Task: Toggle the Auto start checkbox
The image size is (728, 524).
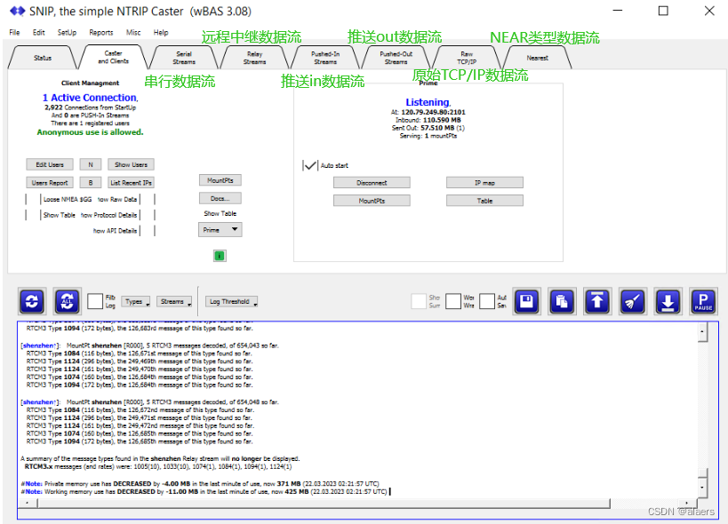Action: [309, 165]
